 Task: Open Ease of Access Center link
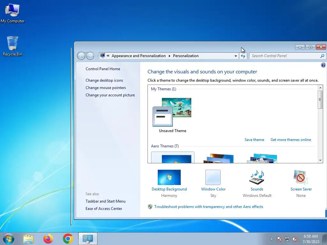point(104,209)
